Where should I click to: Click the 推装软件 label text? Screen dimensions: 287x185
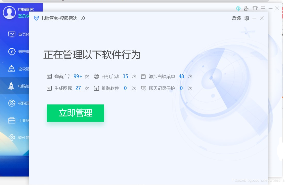(110, 88)
